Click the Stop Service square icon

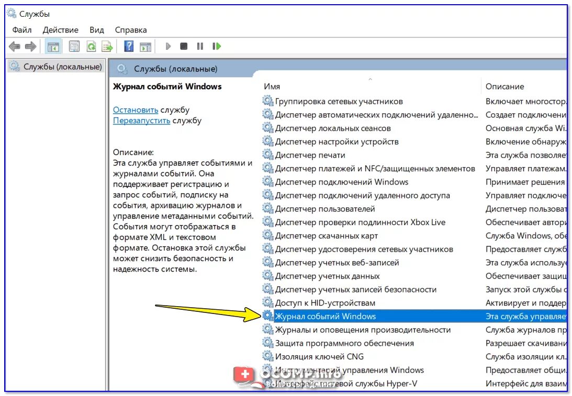[184, 46]
